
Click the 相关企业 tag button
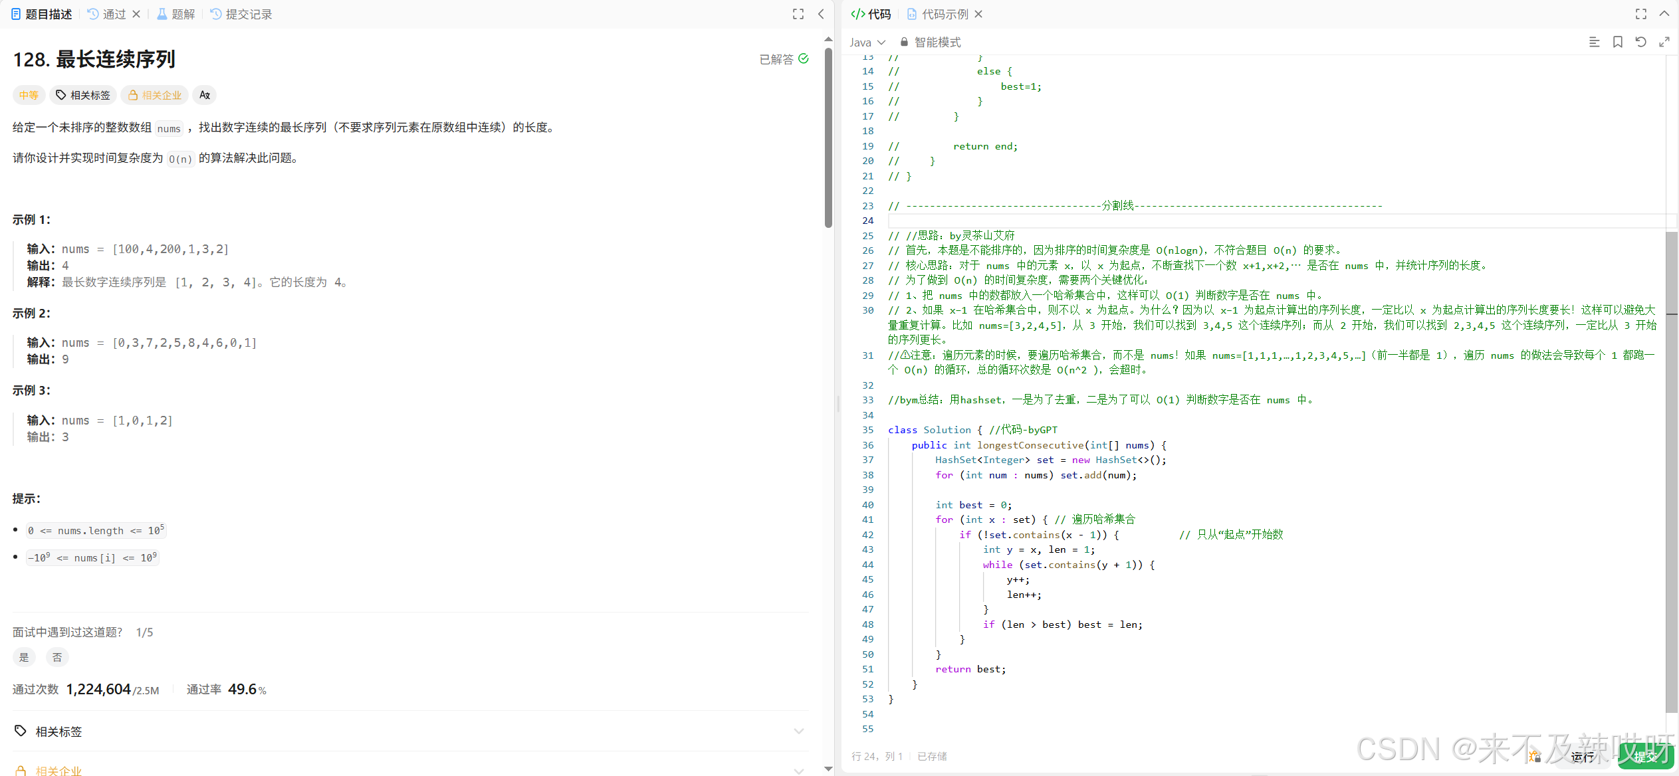pos(154,95)
